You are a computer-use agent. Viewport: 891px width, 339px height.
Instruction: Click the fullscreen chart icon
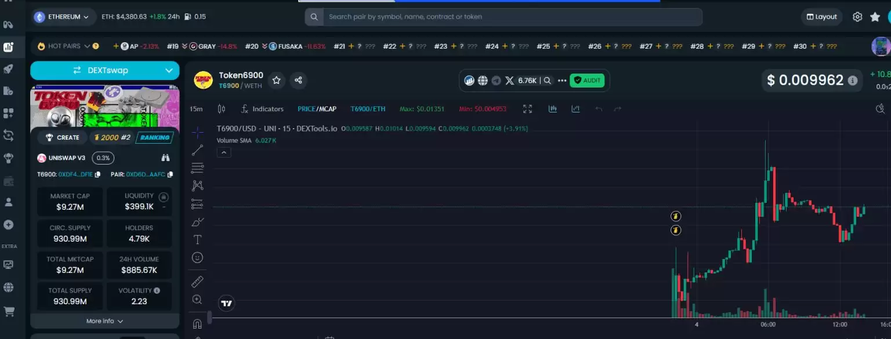click(527, 109)
